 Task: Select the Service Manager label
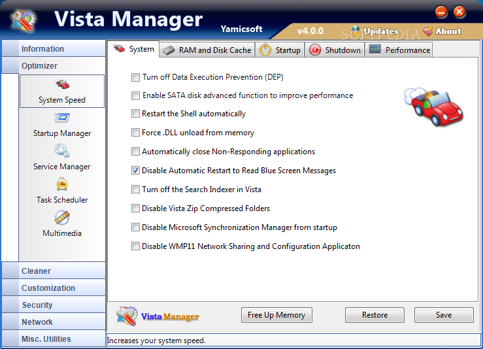tap(62, 167)
